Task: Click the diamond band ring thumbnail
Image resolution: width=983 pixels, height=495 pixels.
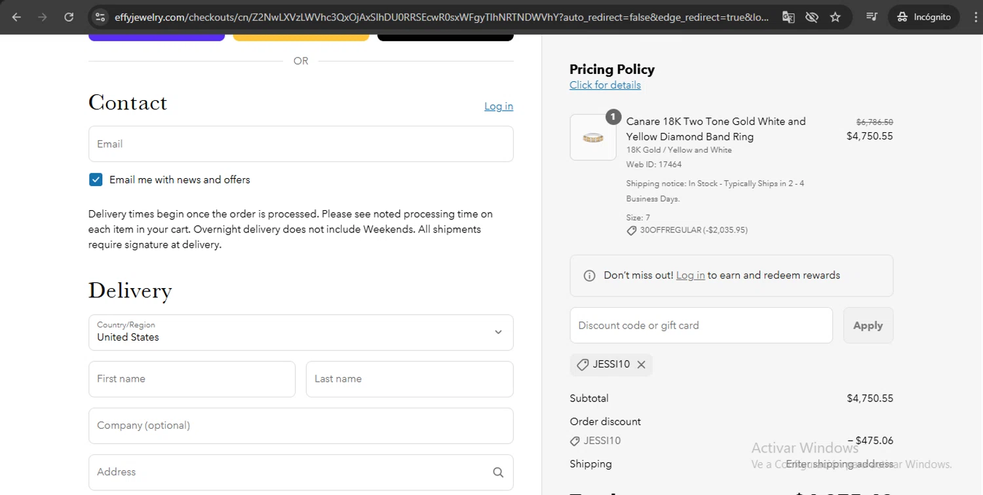Action: click(593, 137)
